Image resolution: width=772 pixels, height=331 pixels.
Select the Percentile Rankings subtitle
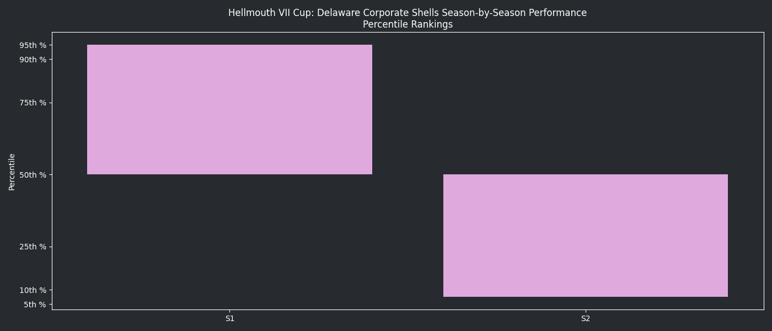408,24
